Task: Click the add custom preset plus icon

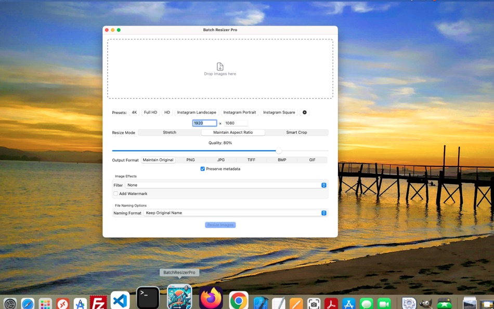Action: 305,112
